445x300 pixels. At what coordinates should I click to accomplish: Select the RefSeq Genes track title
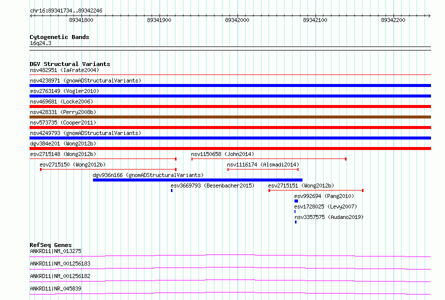pos(50,245)
